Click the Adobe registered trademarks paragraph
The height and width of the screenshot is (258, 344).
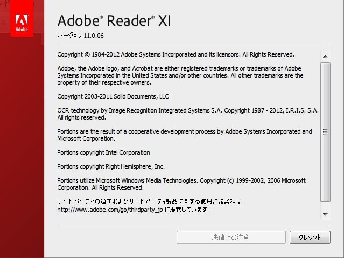pos(180,75)
